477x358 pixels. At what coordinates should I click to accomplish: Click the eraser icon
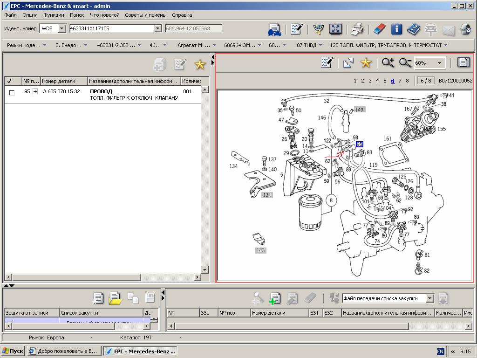(x=379, y=29)
